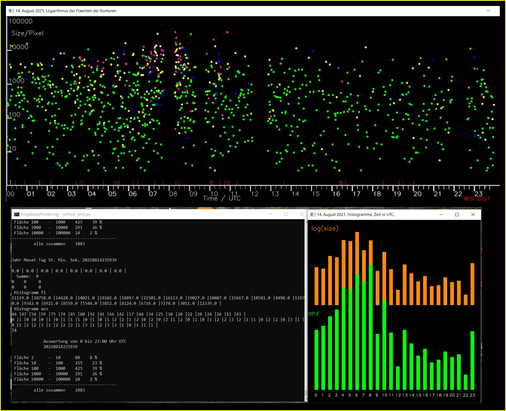Click the 'Fläche 10 - 100' row showing 255
This screenshot has height=411, width=506.
(x=58, y=363)
